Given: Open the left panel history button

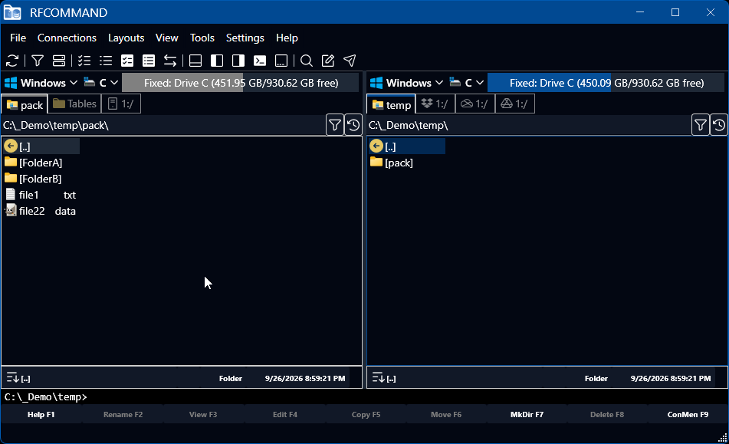Looking at the screenshot, I should click(353, 125).
